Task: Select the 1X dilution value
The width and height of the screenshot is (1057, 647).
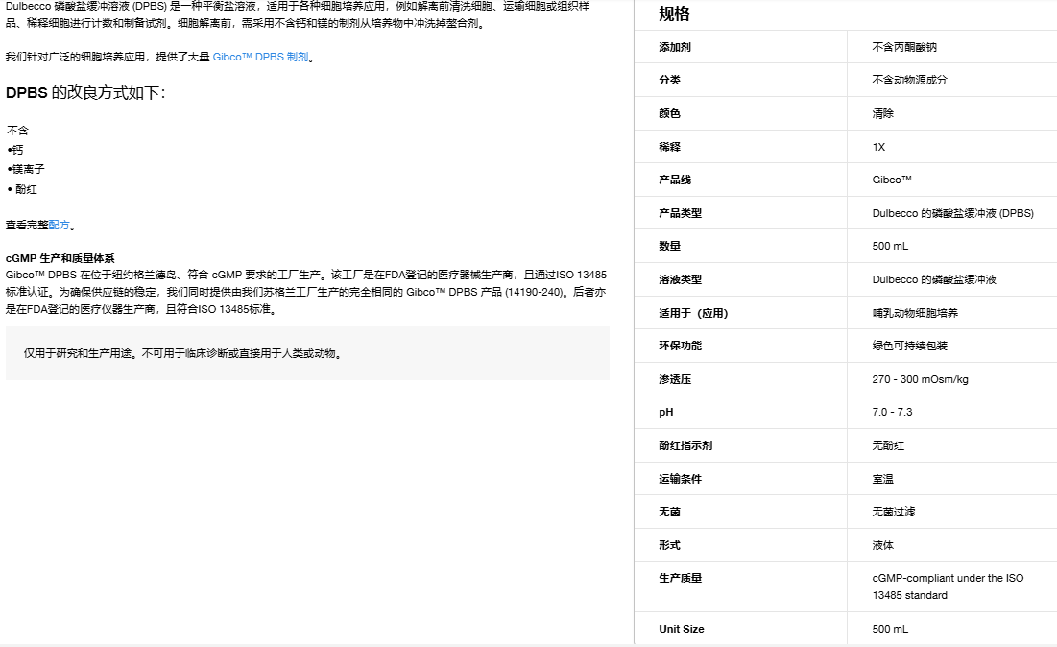Action: point(877,146)
